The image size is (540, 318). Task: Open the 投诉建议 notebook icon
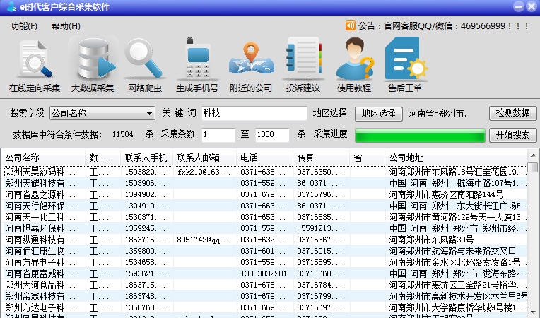pos(303,66)
